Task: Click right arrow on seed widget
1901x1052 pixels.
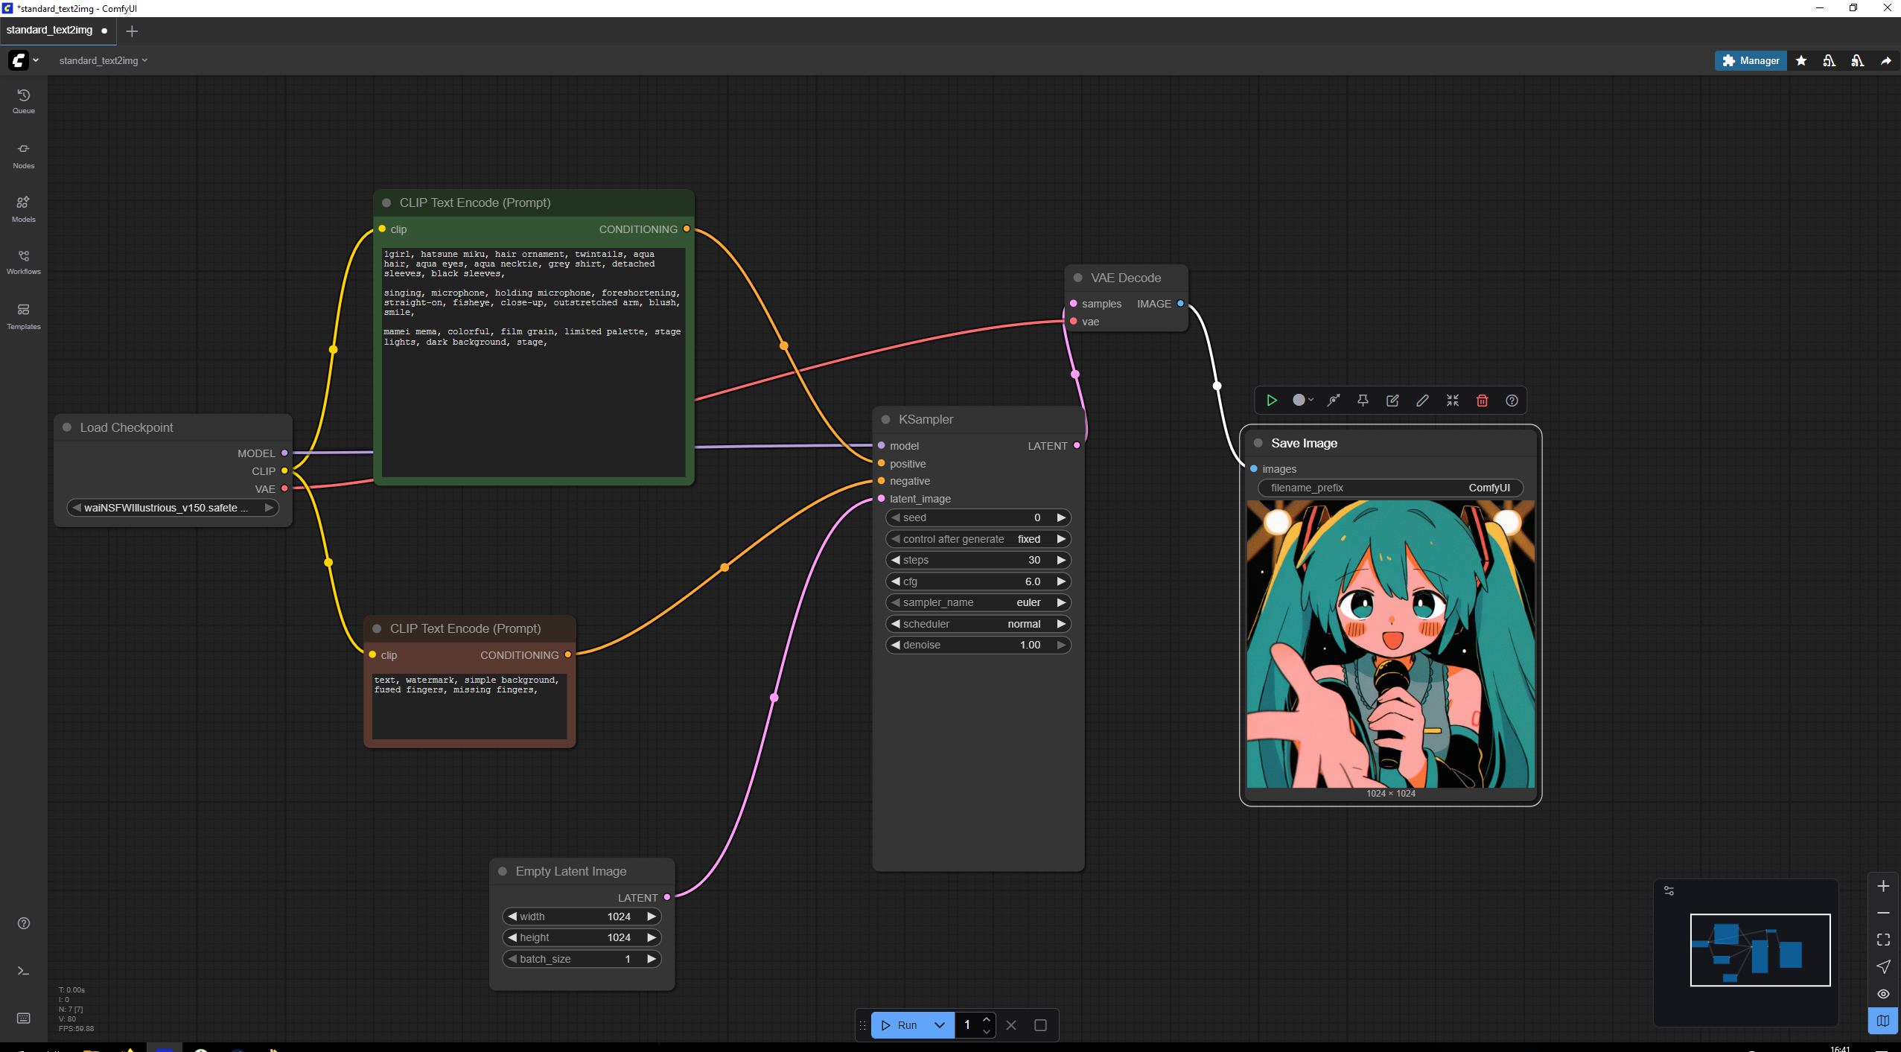Action: pyautogui.click(x=1061, y=517)
